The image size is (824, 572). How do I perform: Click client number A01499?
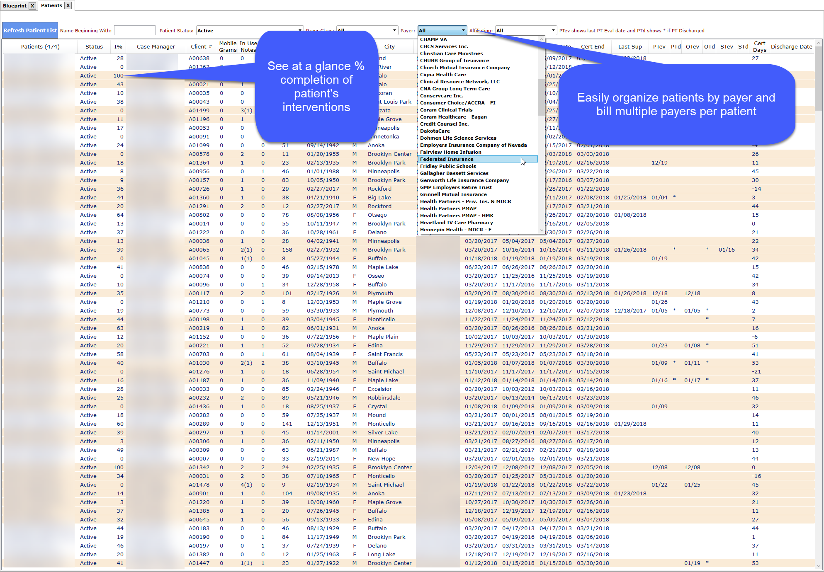(199, 111)
